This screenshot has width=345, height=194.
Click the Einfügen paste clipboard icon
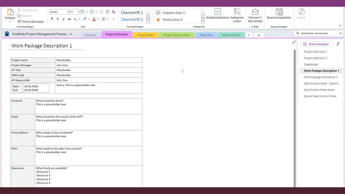(x=10, y=12)
